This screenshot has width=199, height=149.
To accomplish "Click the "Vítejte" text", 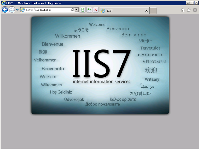I will click(x=145, y=41).
